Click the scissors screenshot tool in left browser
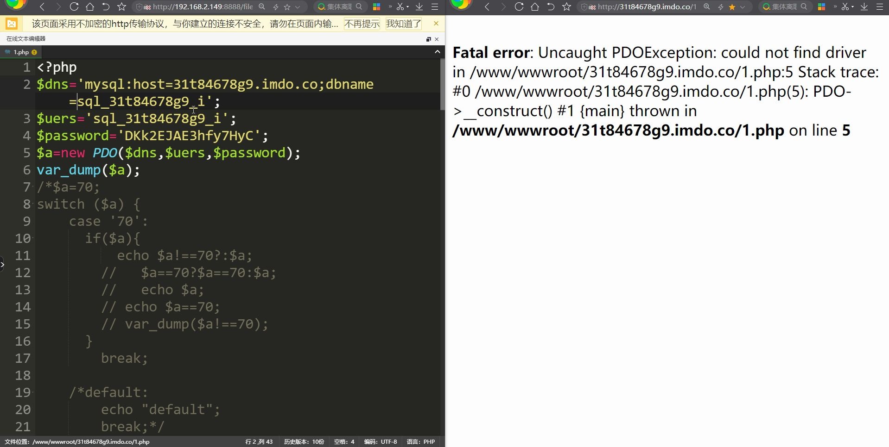889x447 pixels. click(x=400, y=6)
